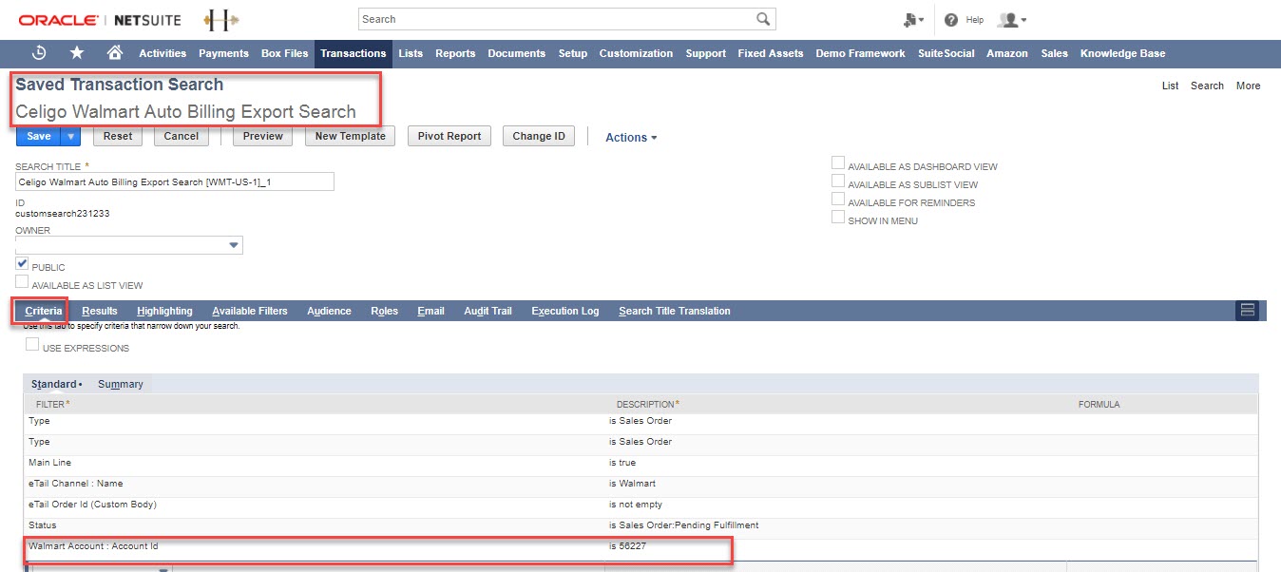The width and height of the screenshot is (1281, 572).
Task: Switch to Search Title Translation tab
Action: tap(675, 311)
